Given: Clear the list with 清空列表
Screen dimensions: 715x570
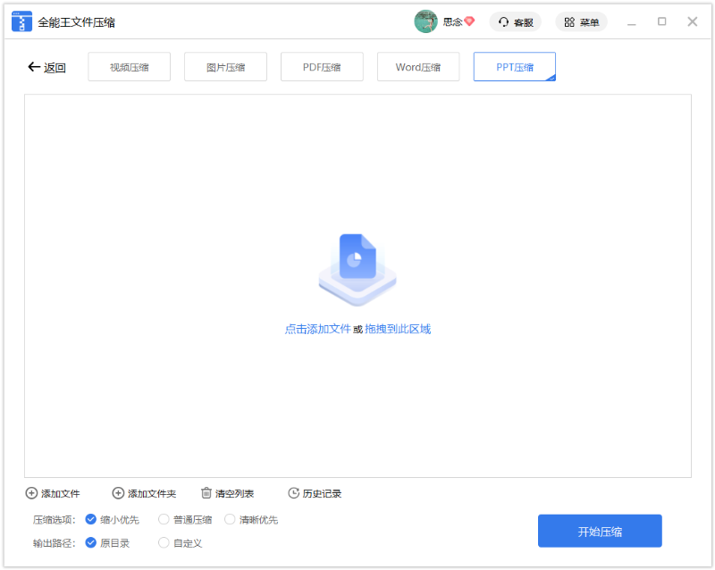Looking at the screenshot, I should pos(227,493).
